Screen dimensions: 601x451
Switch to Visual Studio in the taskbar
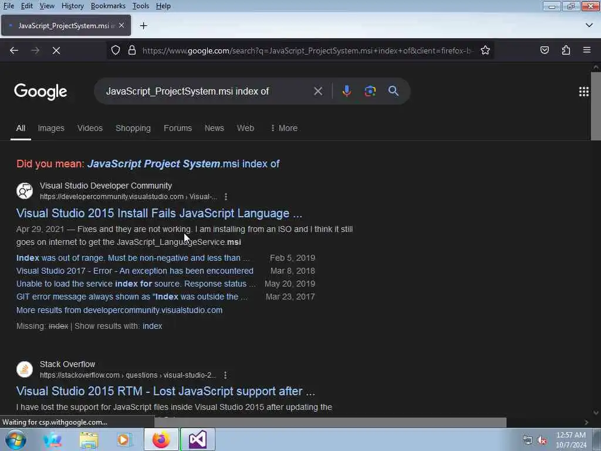(x=197, y=439)
